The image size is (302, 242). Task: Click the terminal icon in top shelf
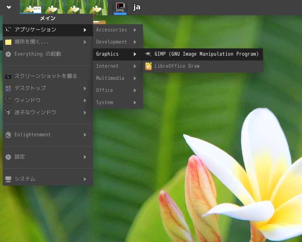click(120, 7)
